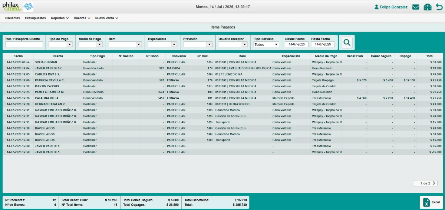This screenshot has height=210, width=445.
Task: Click the hospital building icon
Action: (428, 7)
